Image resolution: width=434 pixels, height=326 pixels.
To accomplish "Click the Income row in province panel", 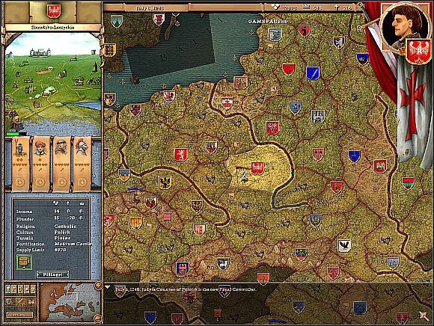I will point(49,212).
